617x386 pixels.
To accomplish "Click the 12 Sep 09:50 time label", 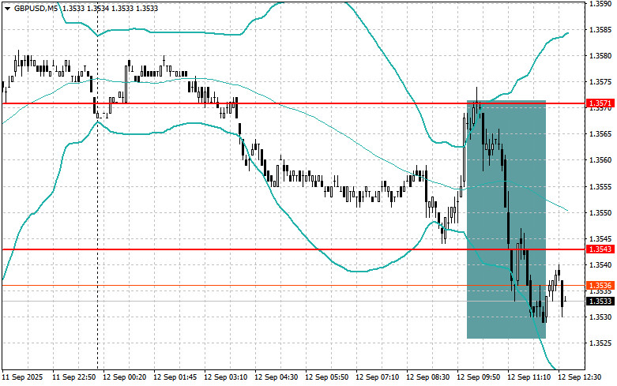I will (x=478, y=377).
